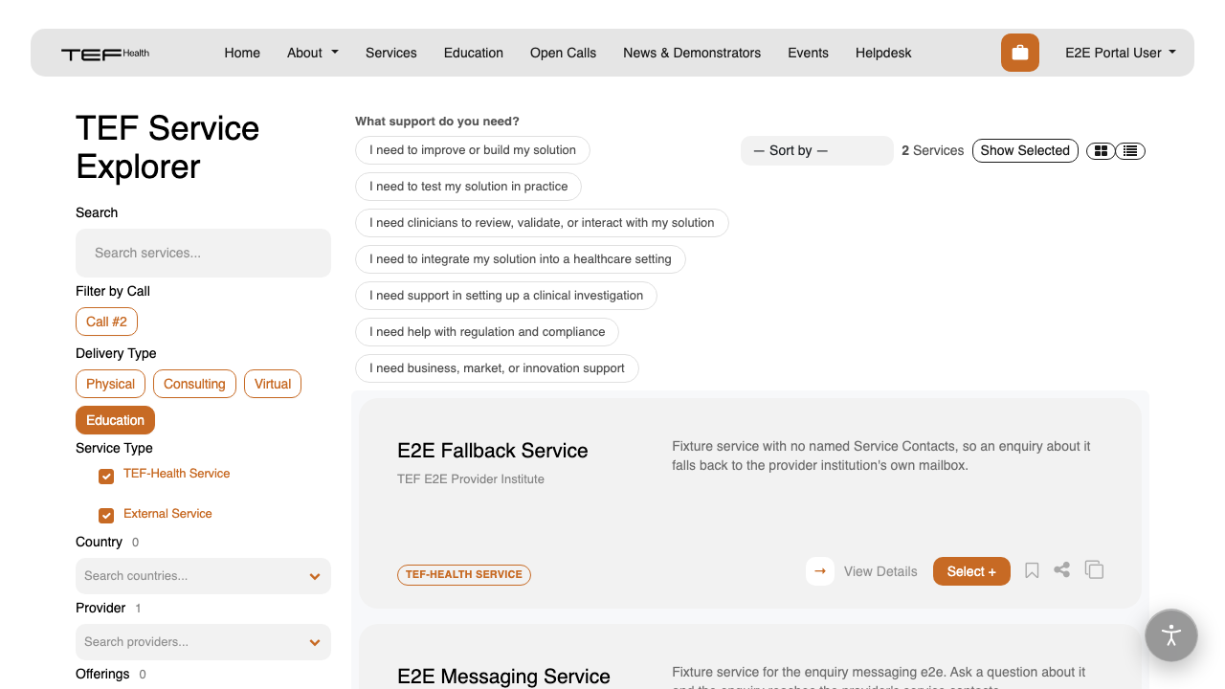Click the TEF-HEALTH SERVICE tag badge
Viewport: 1225px width, 689px height.
pyautogui.click(x=464, y=574)
